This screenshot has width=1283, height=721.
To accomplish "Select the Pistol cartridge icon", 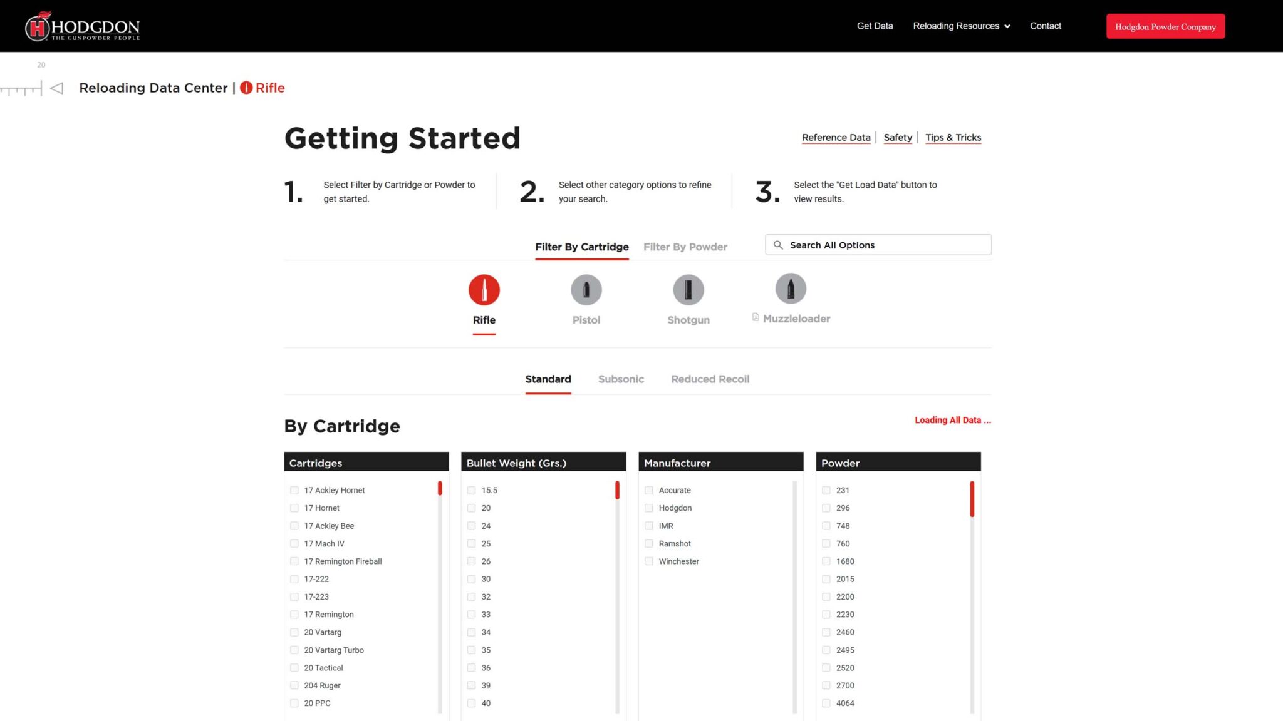I will [x=586, y=290].
